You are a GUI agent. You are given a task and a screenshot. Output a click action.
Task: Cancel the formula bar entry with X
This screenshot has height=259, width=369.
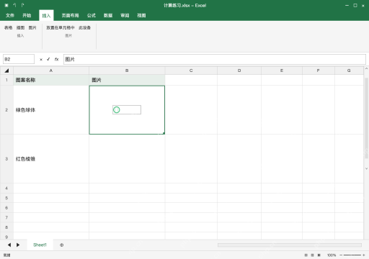pyautogui.click(x=41, y=60)
